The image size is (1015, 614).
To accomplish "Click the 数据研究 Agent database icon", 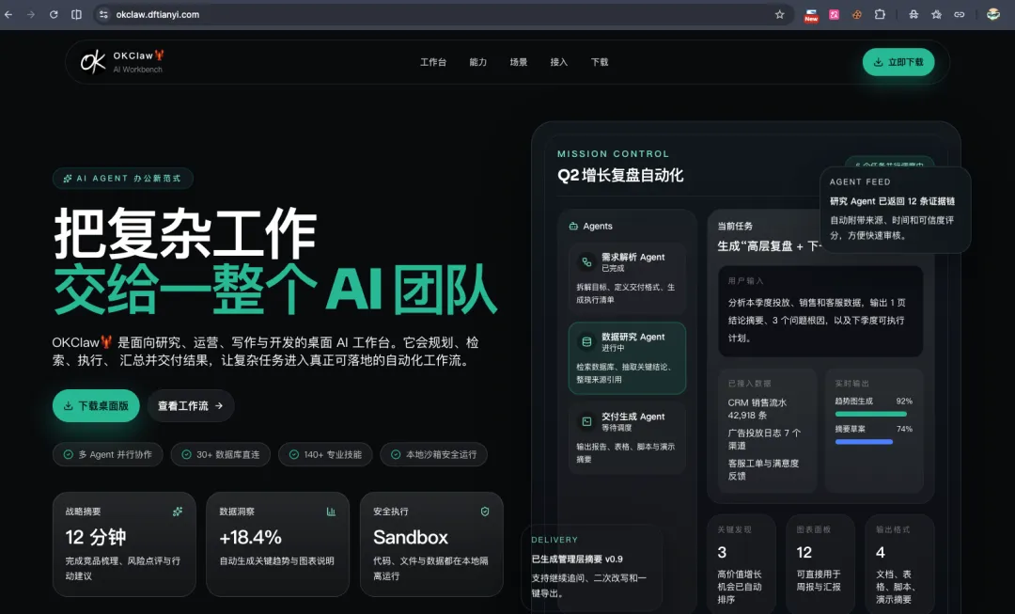I will [x=586, y=340].
